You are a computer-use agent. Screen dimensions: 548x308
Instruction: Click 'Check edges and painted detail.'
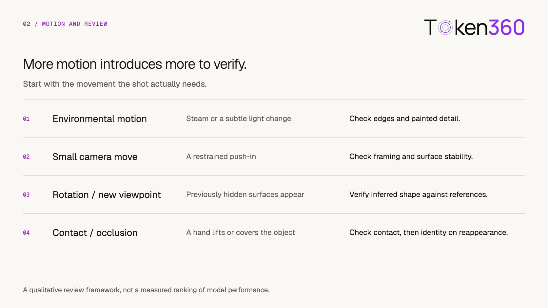(x=404, y=118)
